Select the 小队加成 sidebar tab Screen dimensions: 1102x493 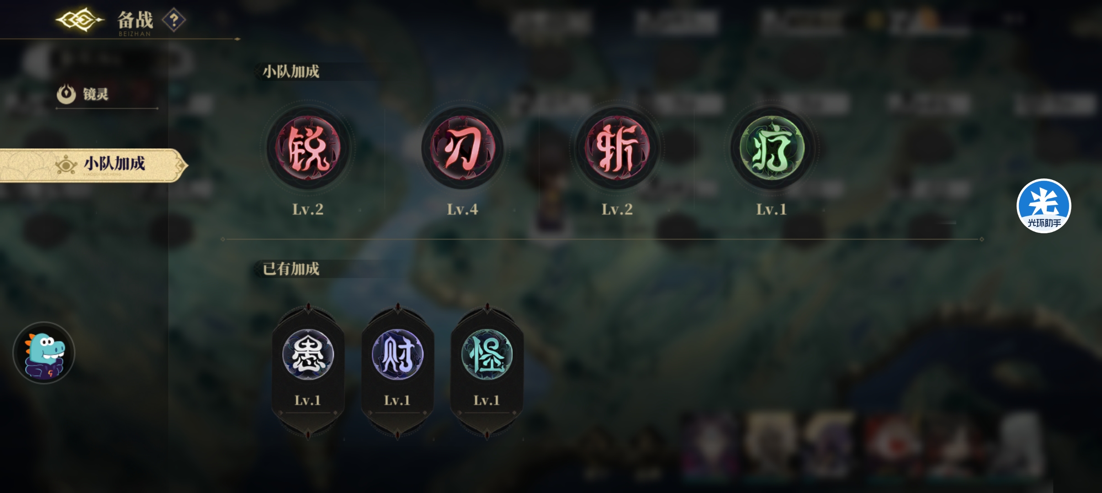coord(94,165)
